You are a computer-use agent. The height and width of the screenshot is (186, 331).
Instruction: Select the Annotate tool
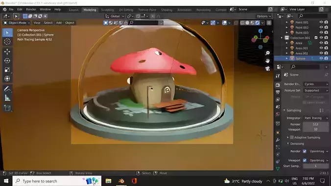point(7,89)
